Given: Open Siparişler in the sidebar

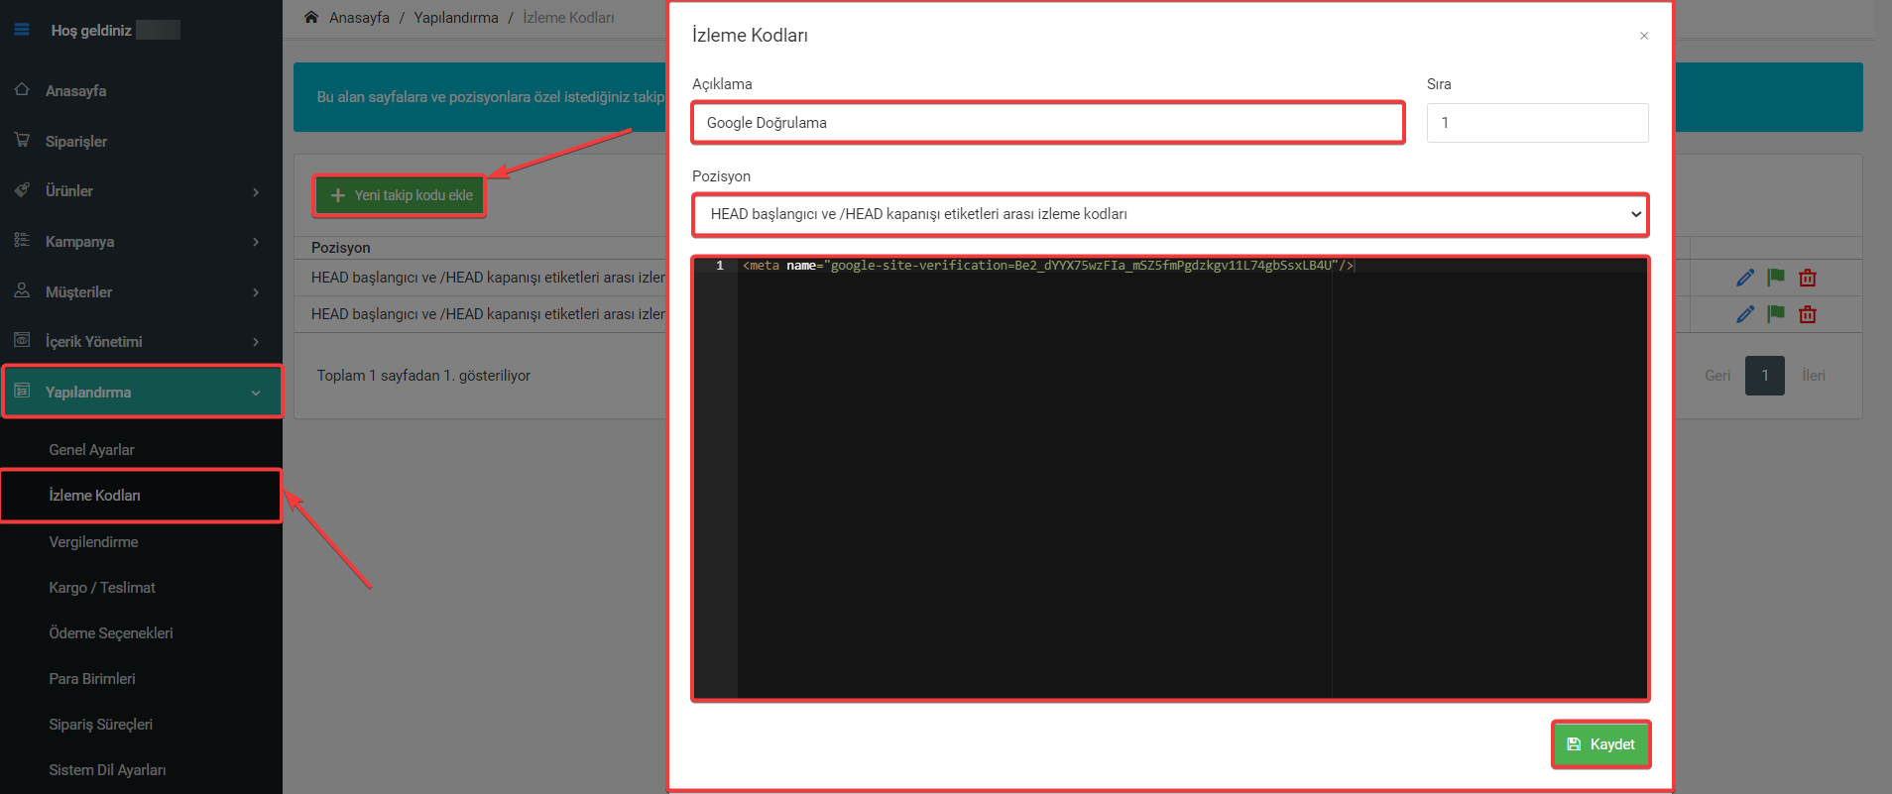Looking at the screenshot, I should coord(76,141).
